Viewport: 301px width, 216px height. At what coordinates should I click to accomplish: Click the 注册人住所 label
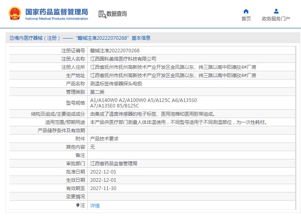pos(73,67)
